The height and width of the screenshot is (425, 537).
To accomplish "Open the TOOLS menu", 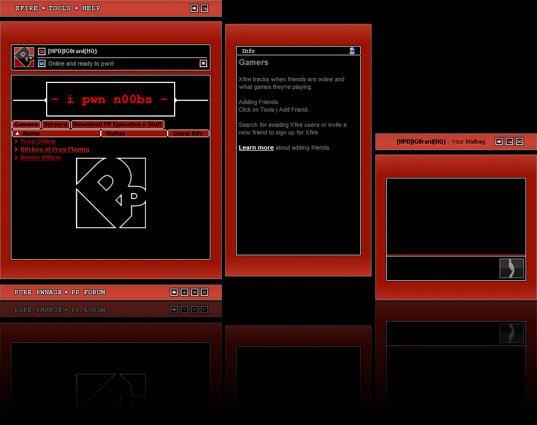I will pyautogui.click(x=60, y=8).
